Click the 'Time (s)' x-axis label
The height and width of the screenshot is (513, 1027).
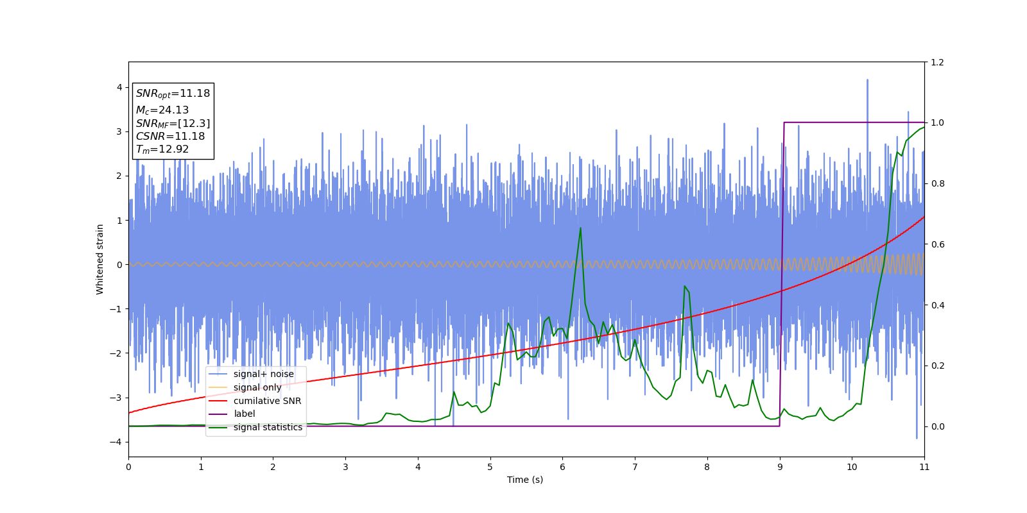pyautogui.click(x=525, y=480)
